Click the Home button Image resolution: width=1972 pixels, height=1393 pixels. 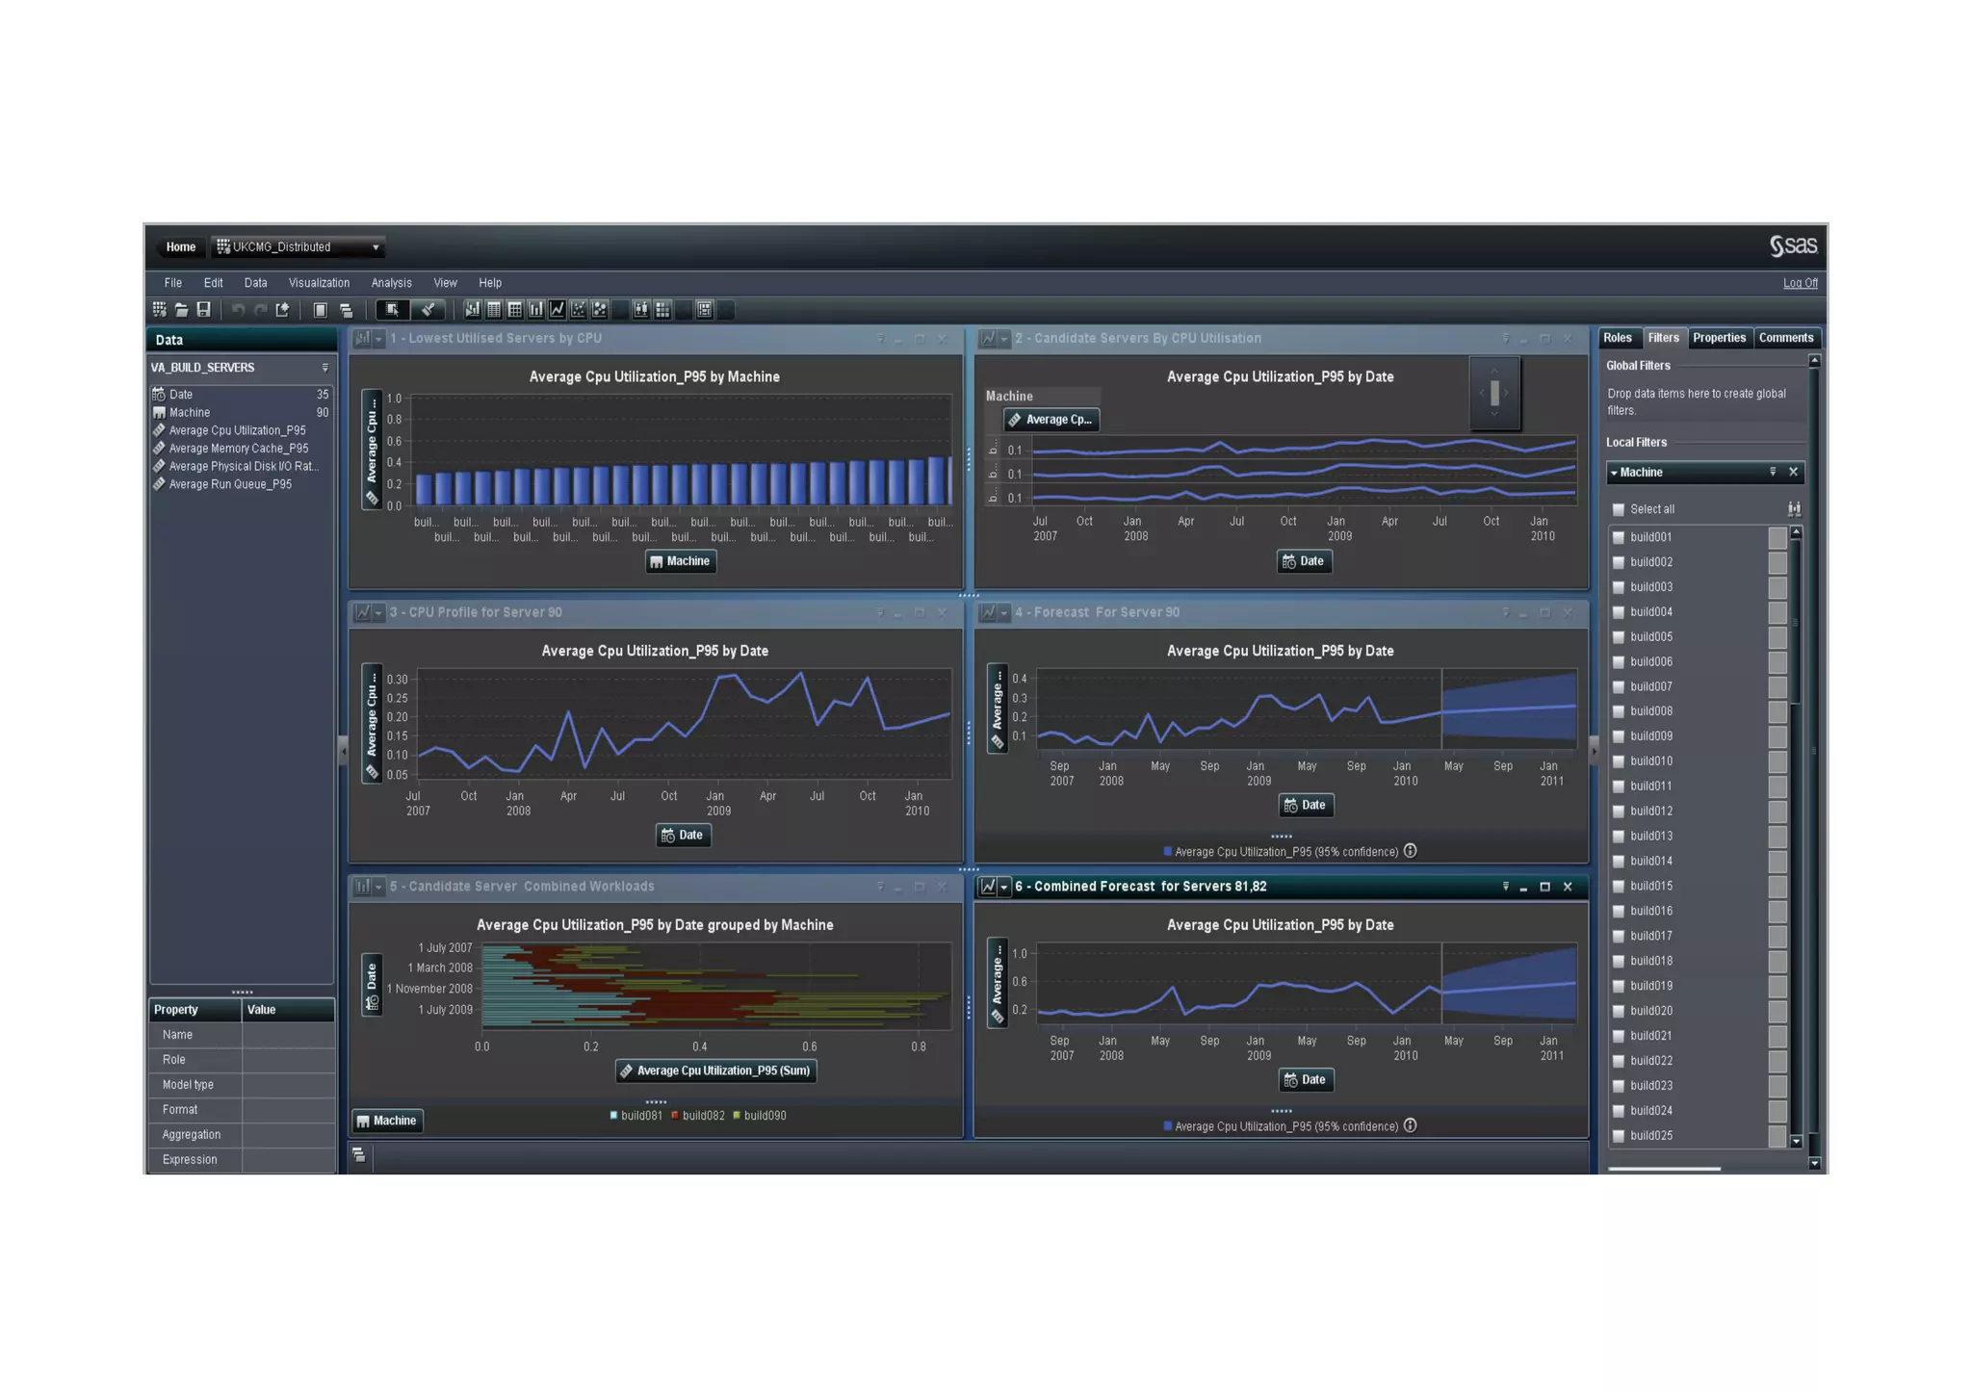[180, 247]
